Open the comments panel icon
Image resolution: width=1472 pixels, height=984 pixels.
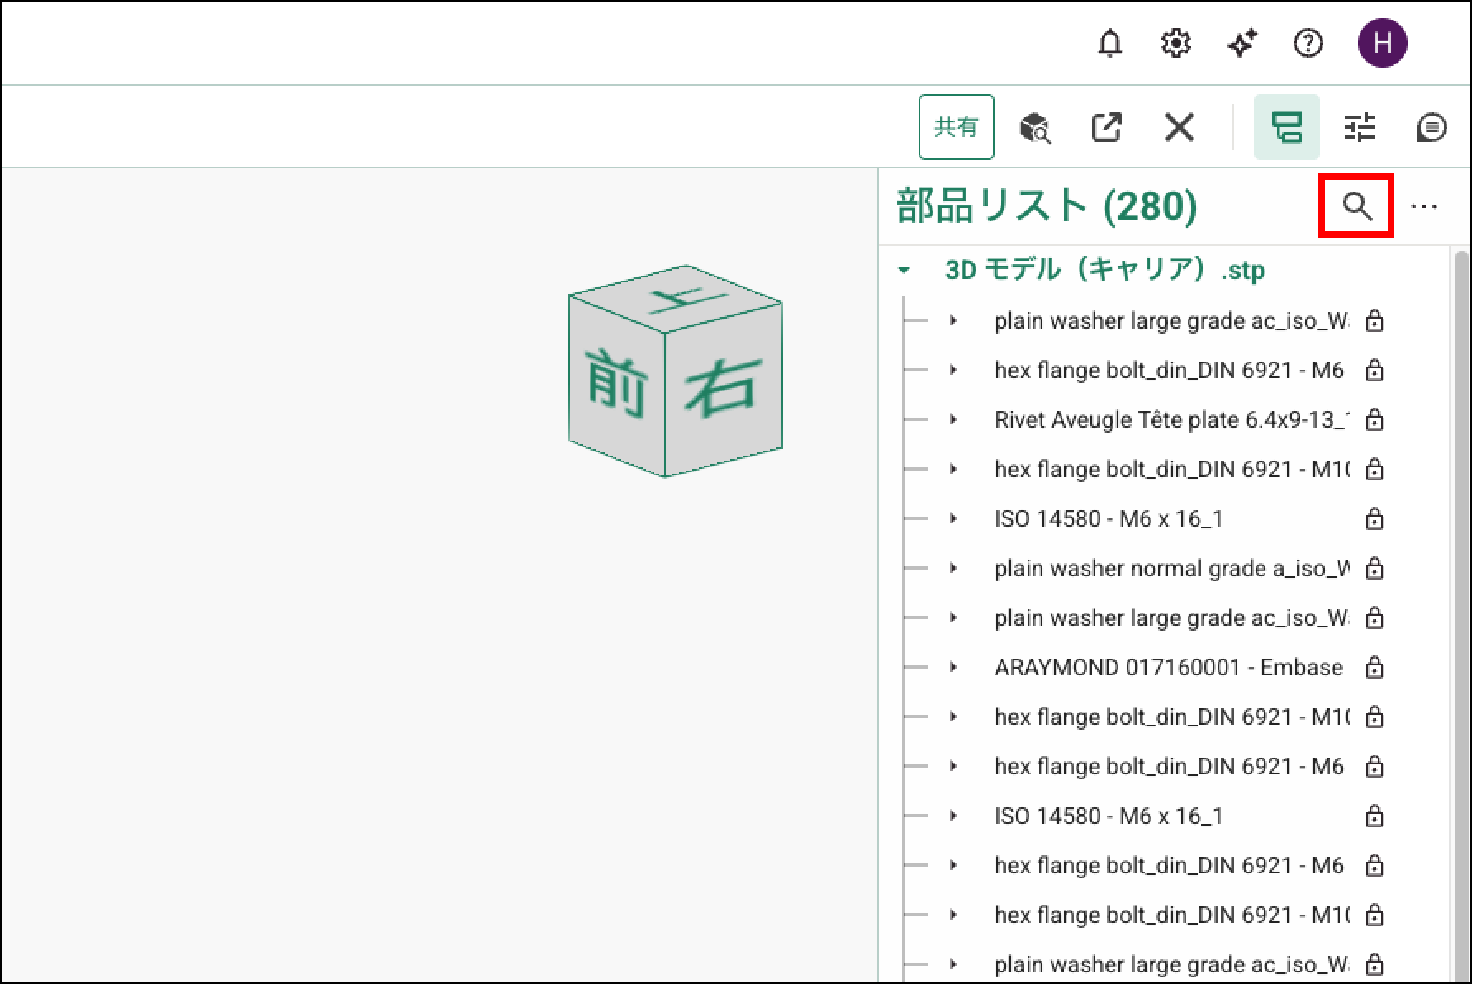(x=1431, y=128)
